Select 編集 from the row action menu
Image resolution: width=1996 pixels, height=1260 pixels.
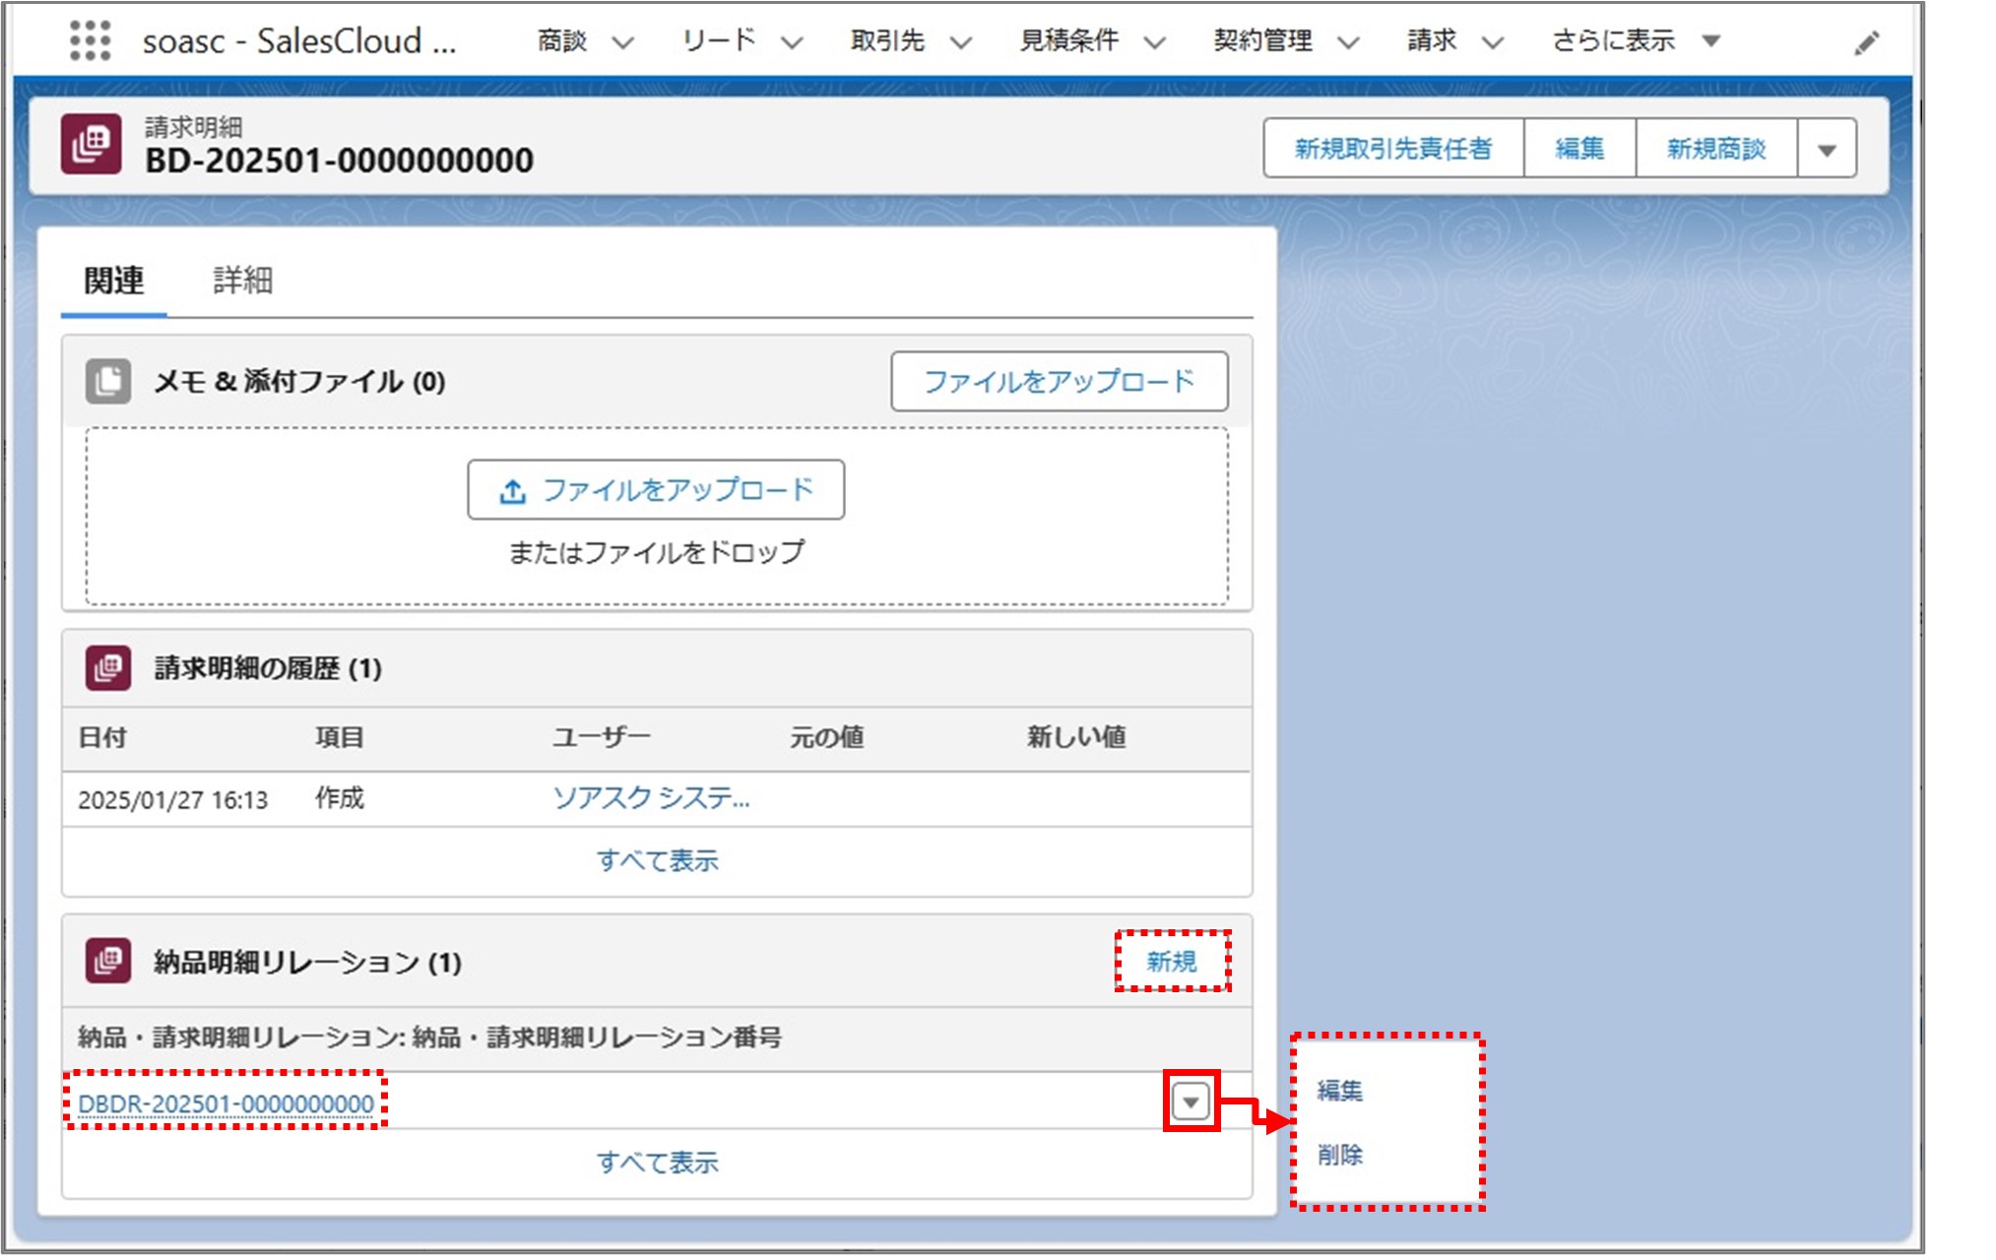pyautogui.click(x=1340, y=1091)
